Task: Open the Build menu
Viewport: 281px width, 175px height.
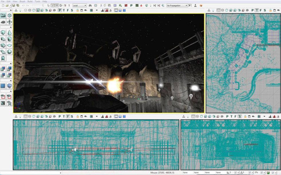Action: (x=30, y=1)
